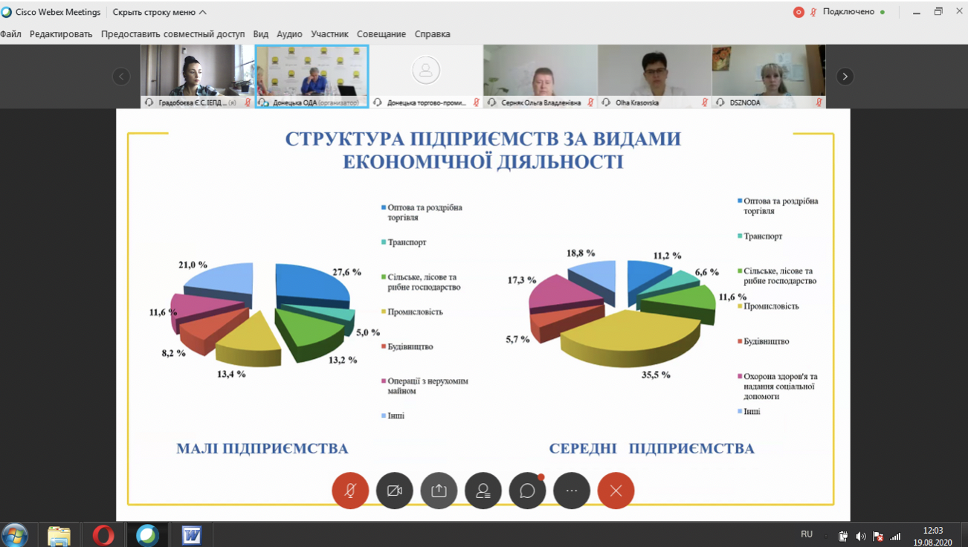This screenshot has height=547, width=968.
Task: Open File Explorer from taskbar
Action: click(x=59, y=535)
